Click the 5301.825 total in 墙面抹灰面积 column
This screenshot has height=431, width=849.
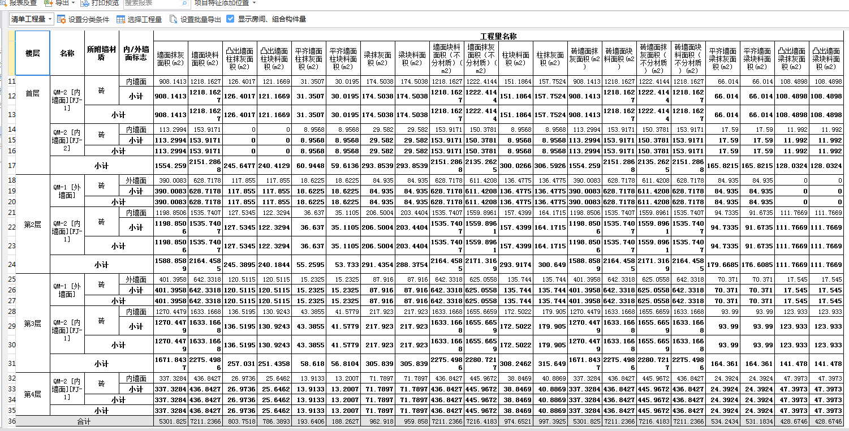point(171,421)
